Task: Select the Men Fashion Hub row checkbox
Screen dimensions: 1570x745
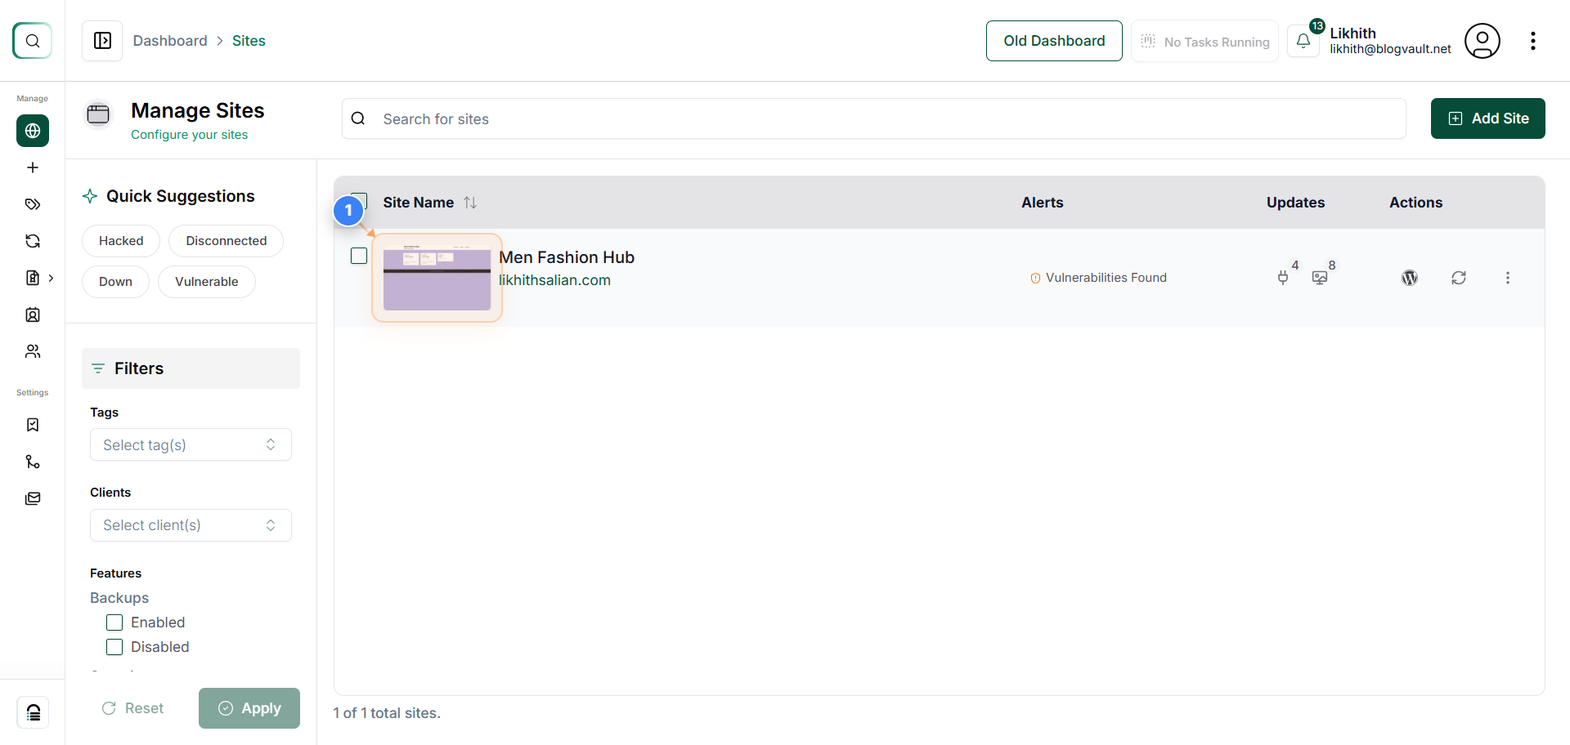Action: (x=358, y=256)
